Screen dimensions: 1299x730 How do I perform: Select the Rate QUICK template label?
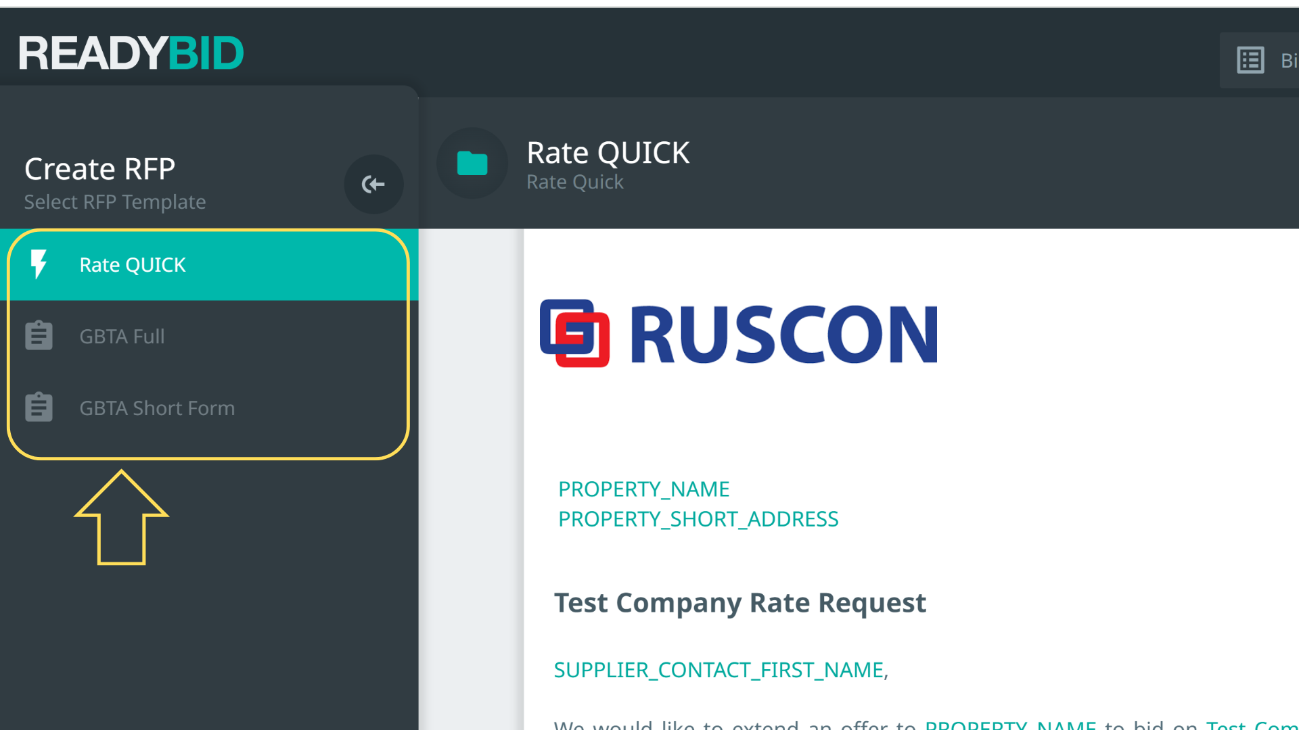pyautogui.click(x=133, y=265)
